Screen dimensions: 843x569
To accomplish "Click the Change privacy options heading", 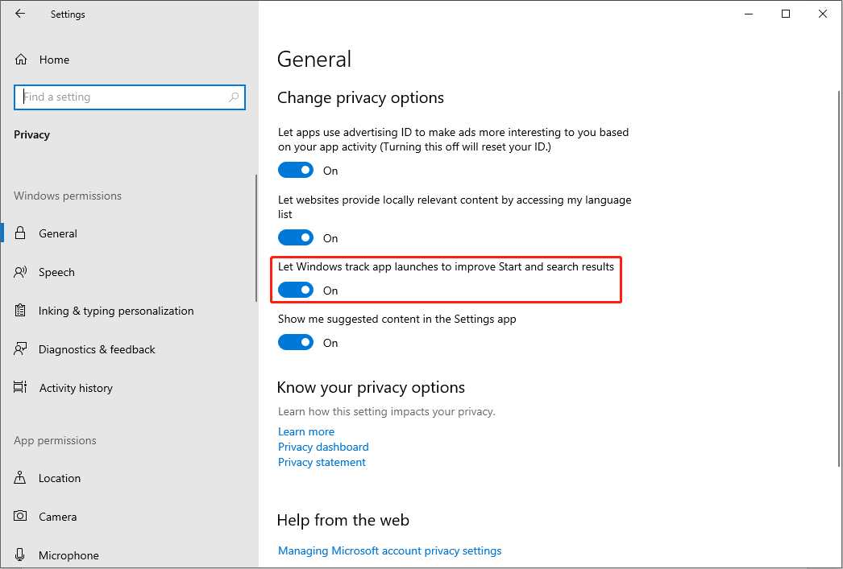I will click(361, 97).
